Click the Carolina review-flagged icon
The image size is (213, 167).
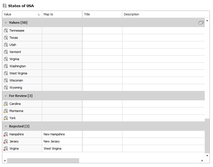(x=6, y=104)
